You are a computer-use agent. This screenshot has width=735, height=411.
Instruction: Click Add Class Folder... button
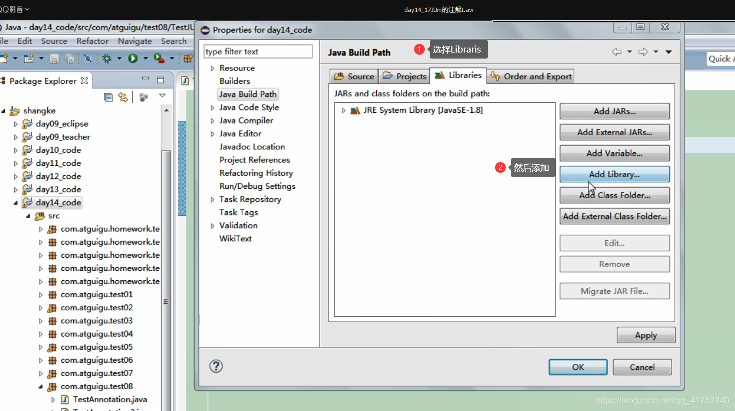coord(615,195)
